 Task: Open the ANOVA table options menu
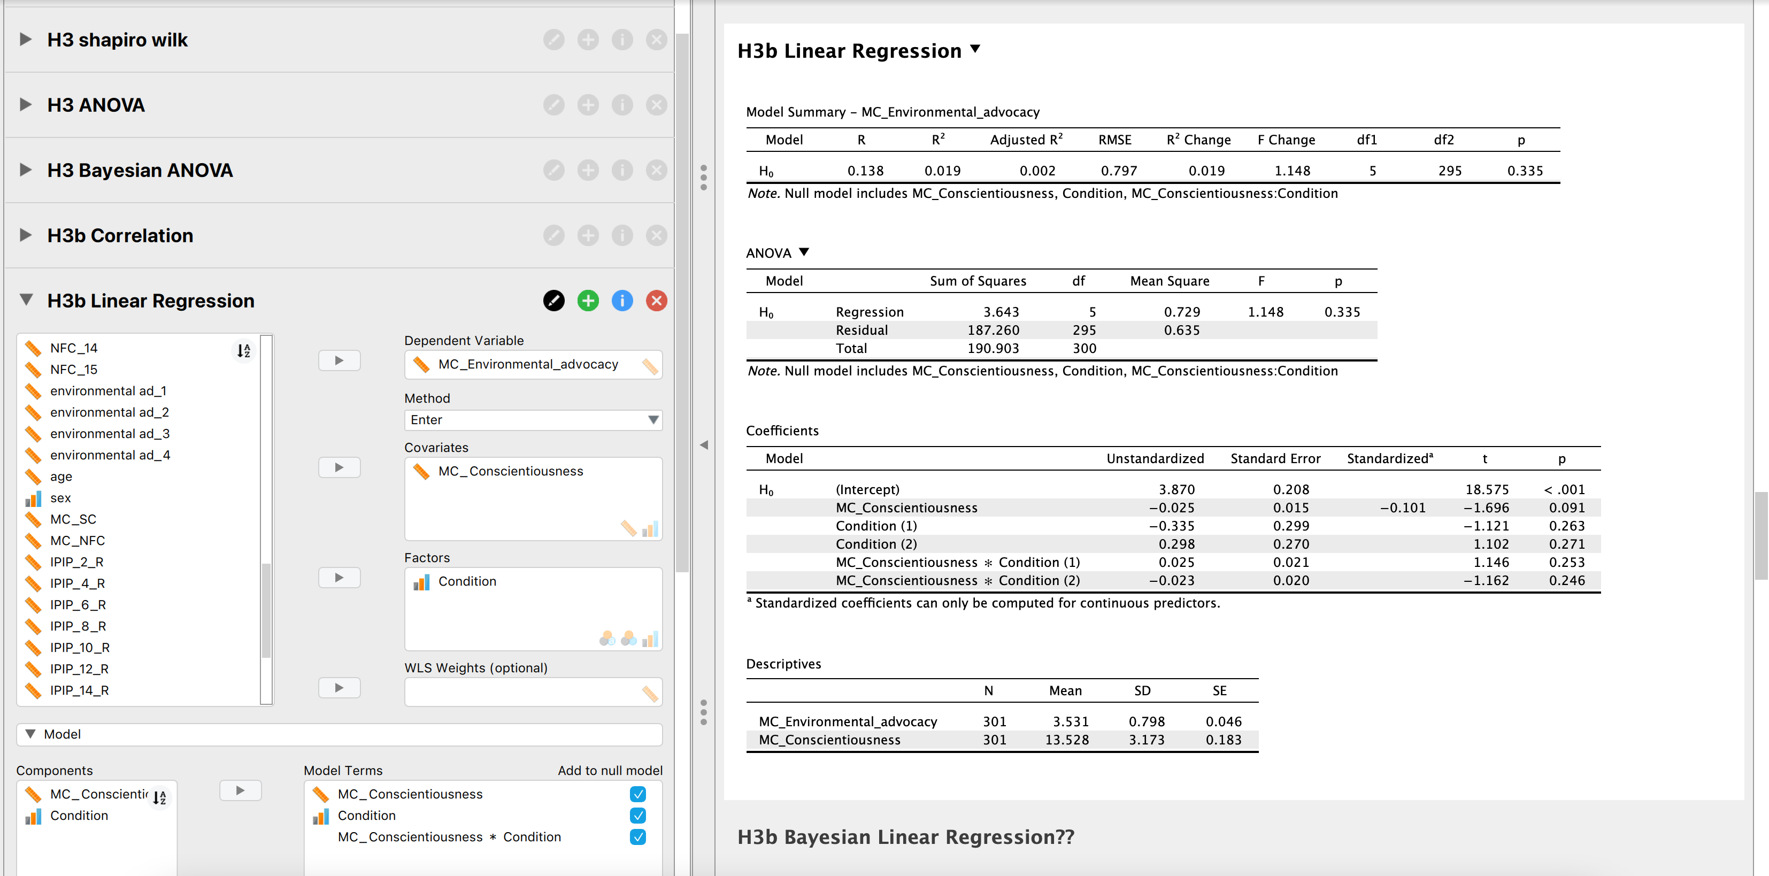805,252
